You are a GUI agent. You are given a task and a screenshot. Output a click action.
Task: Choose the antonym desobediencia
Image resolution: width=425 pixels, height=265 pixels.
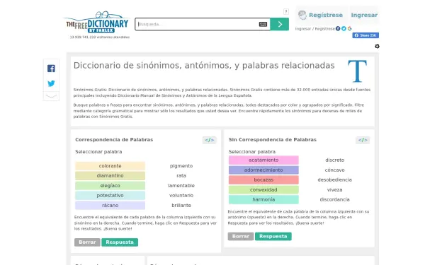(335, 179)
